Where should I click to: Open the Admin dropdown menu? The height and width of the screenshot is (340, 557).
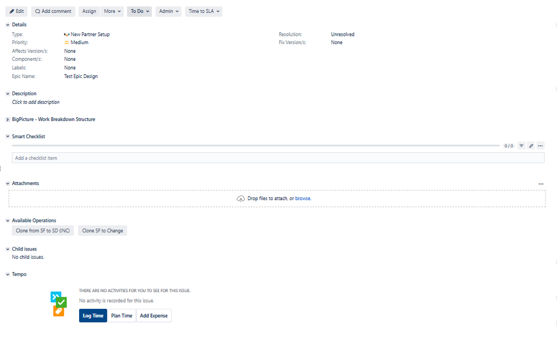[x=168, y=11]
